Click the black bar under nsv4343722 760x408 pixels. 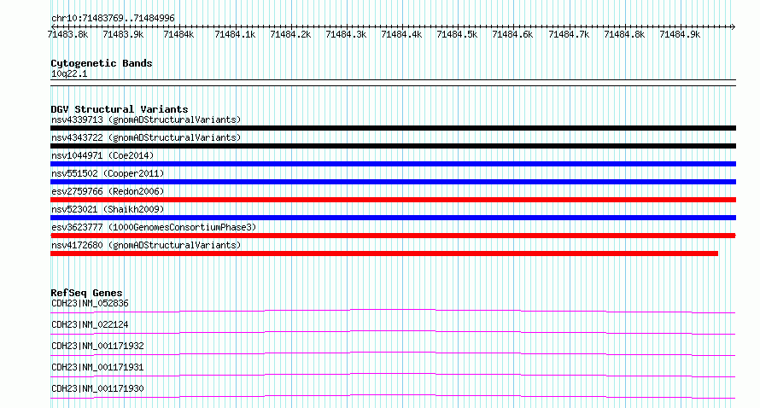(393, 146)
